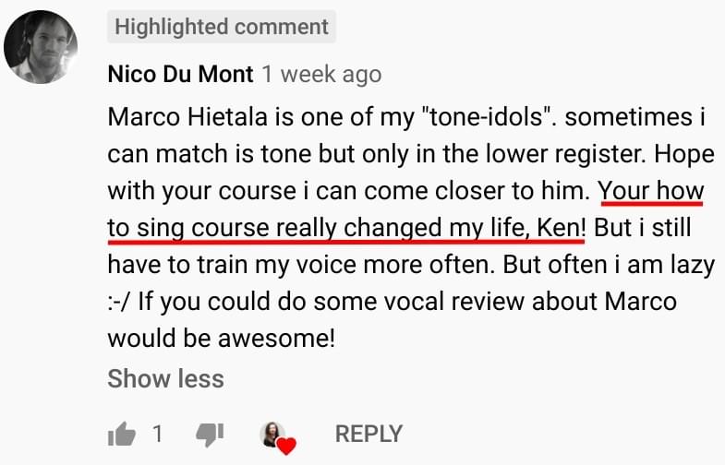Click the "1 week ago" timestamp
This screenshot has width=725, height=465.
point(321,74)
